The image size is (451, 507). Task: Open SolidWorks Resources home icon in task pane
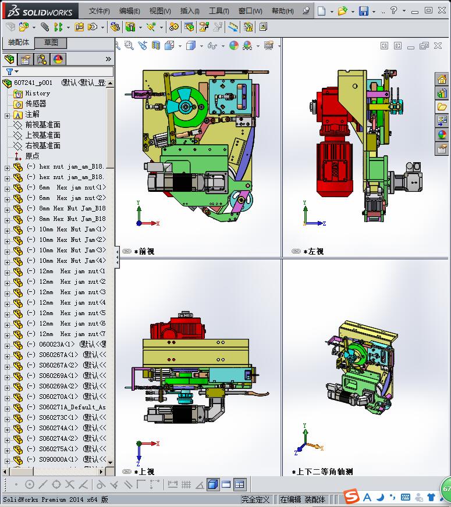click(442, 79)
